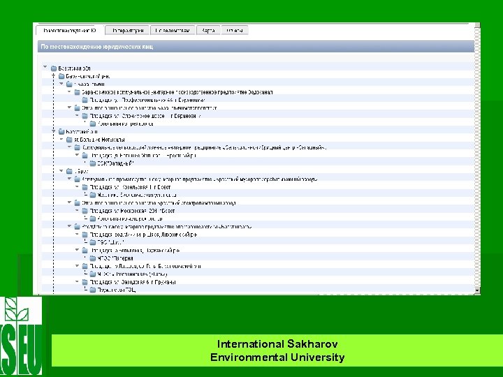Click the г. Брест folder icon

pos(69,172)
